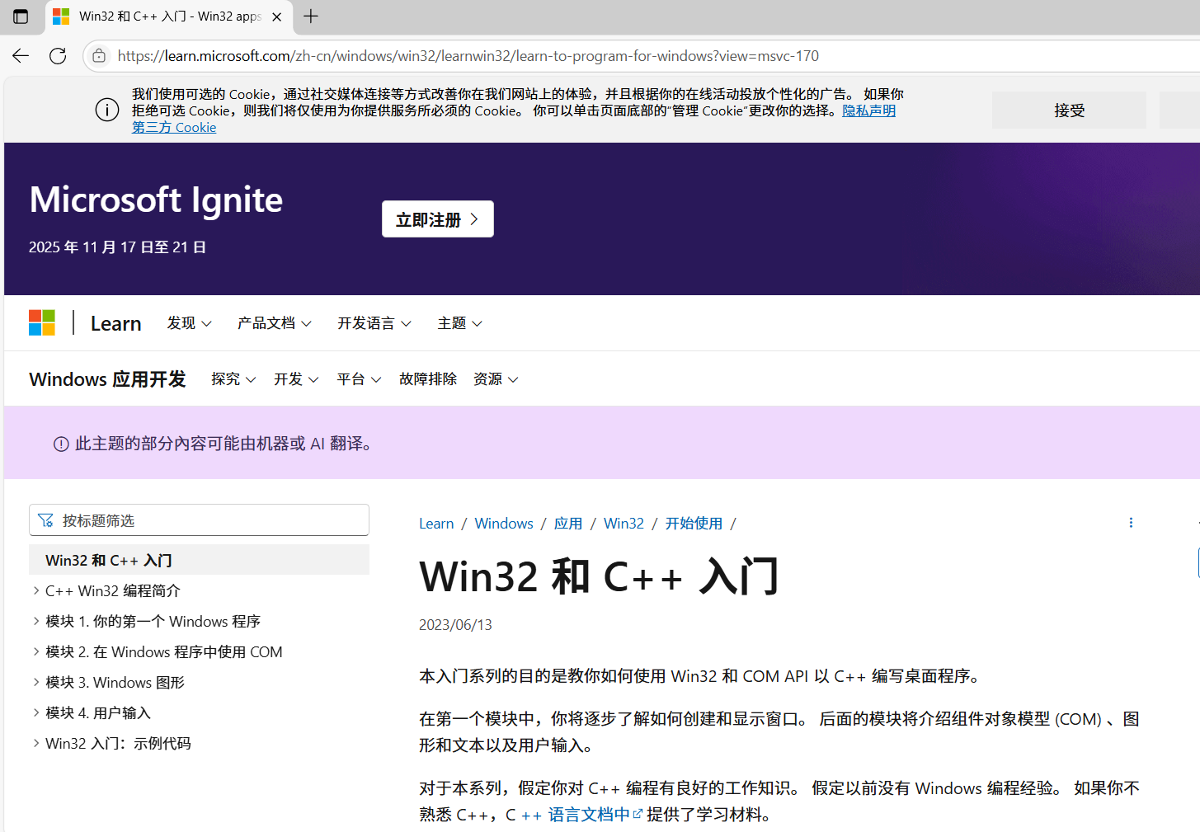
Task: Click the filter icon in search box
Action: [46, 520]
